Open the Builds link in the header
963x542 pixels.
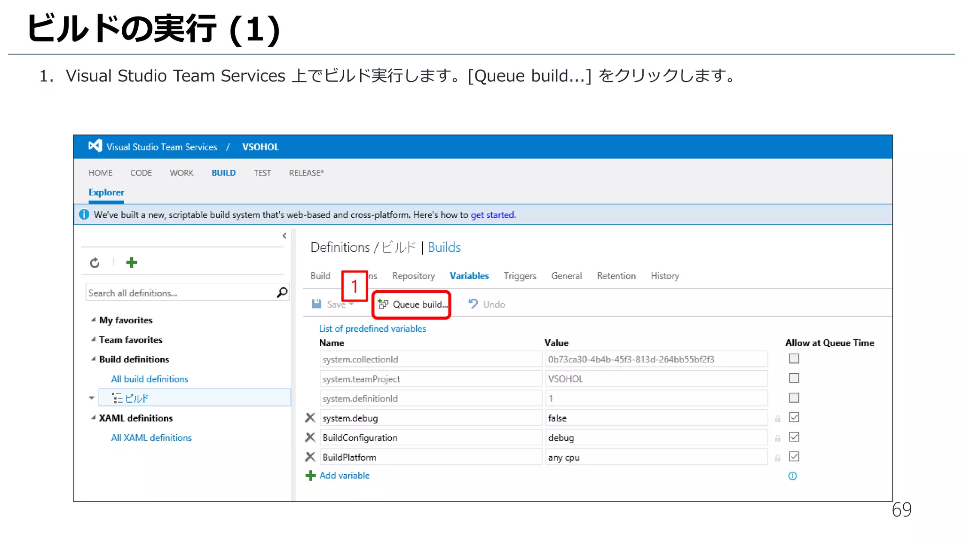pyautogui.click(x=444, y=247)
